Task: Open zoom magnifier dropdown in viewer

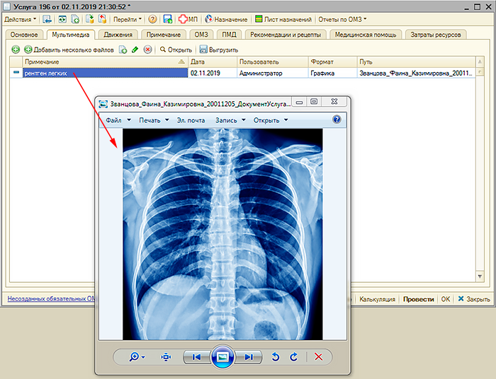Action: (136, 358)
